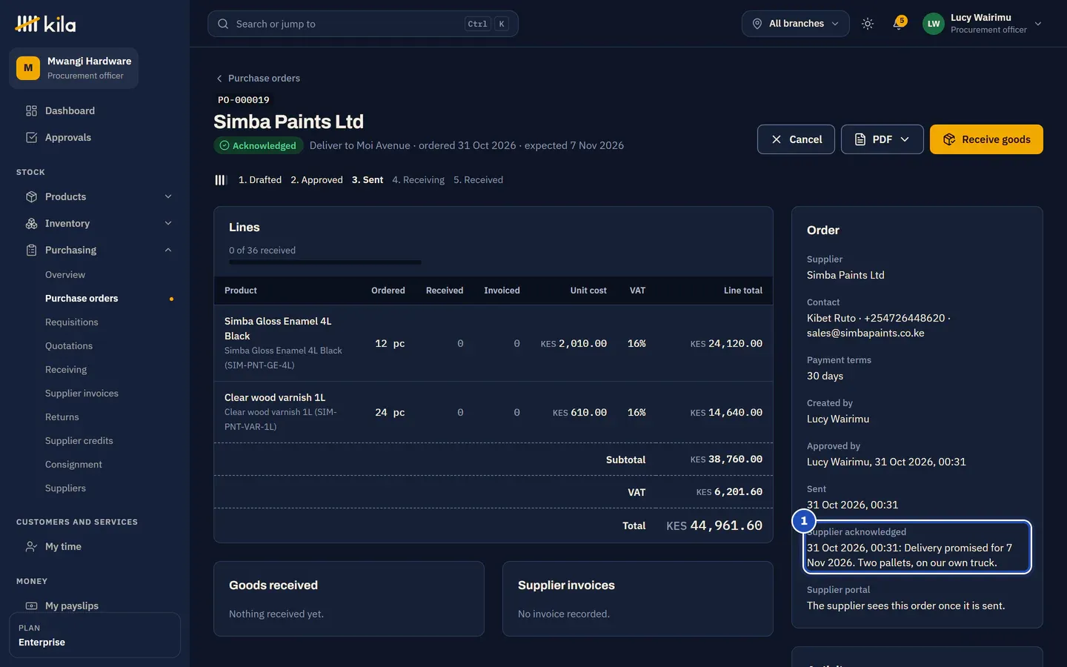
Task: Click the LW user avatar
Action: click(934, 24)
